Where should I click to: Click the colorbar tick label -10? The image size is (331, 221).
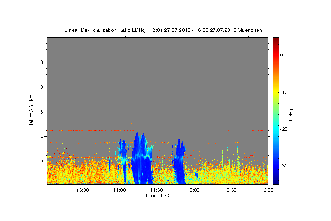click(x=284, y=92)
